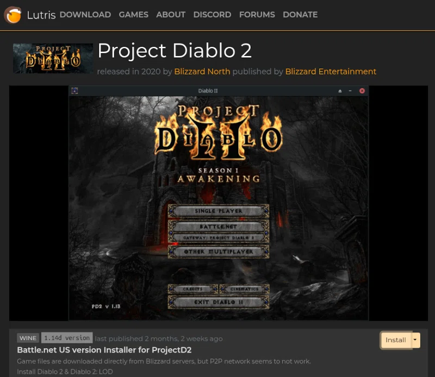Click the Diablo II window title text
Screen dimensions: 435x377
(208, 91)
